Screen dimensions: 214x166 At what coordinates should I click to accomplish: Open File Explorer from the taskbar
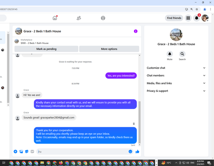pos(42,163)
